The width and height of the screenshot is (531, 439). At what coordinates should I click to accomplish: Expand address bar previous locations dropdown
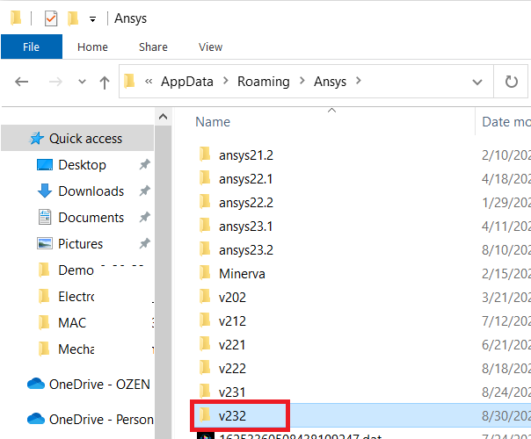(x=477, y=82)
